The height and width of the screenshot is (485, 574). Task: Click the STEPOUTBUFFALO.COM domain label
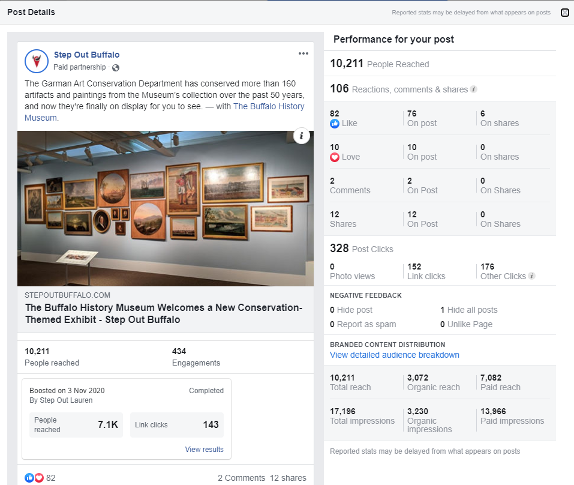67,295
